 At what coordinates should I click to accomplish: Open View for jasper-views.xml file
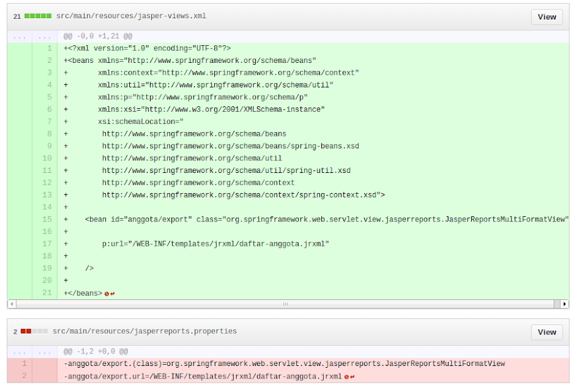point(547,17)
